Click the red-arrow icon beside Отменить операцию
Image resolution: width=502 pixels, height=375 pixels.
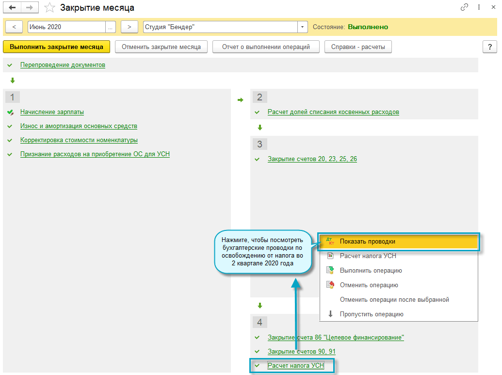330,285
